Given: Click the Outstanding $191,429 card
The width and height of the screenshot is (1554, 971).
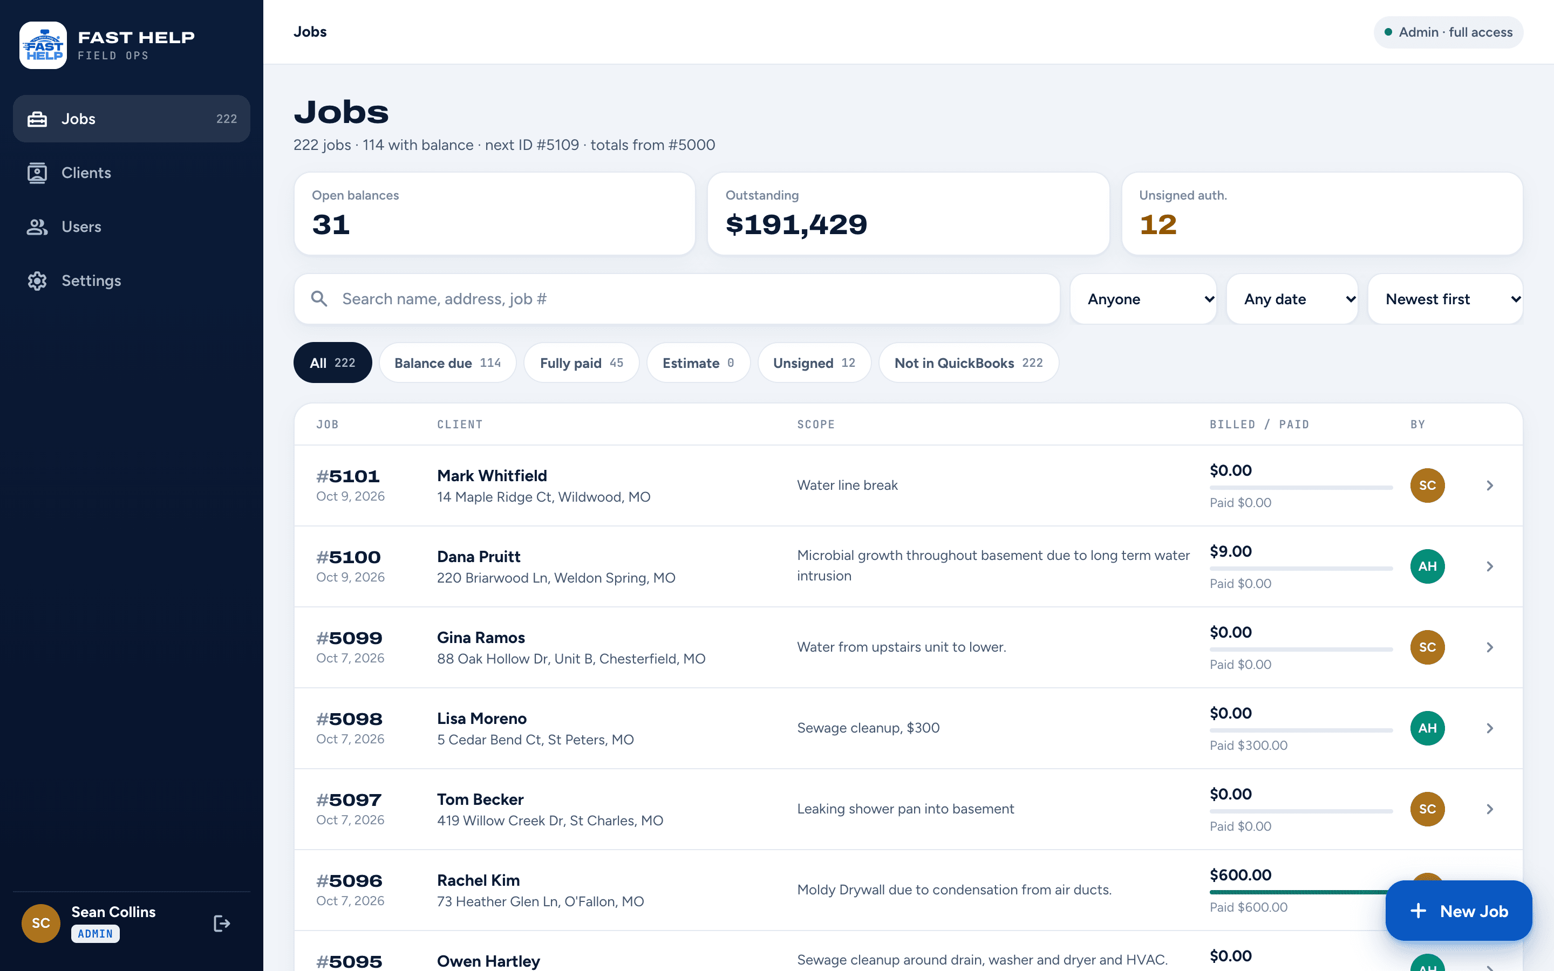Looking at the screenshot, I should pos(908,214).
